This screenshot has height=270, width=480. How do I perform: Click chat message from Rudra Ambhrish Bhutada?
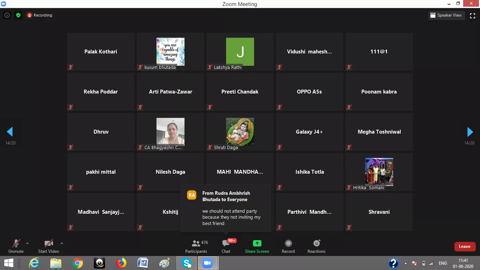pyautogui.click(x=226, y=208)
